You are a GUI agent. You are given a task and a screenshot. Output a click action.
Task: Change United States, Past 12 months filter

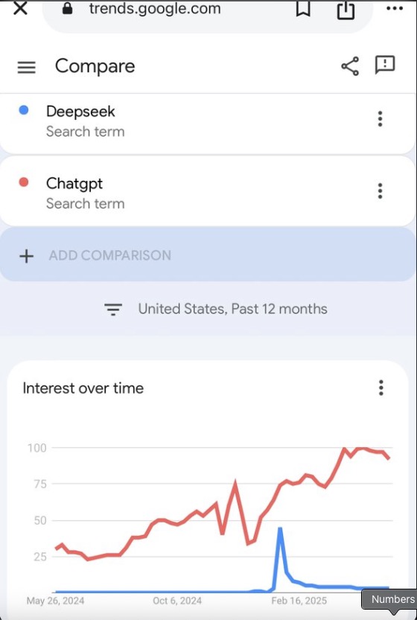232,309
